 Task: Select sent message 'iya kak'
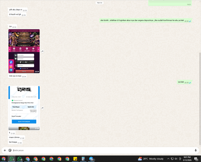(185, 82)
